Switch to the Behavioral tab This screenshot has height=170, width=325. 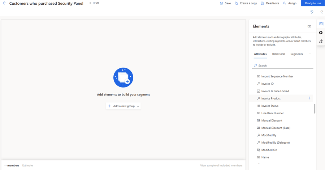[x=278, y=54]
